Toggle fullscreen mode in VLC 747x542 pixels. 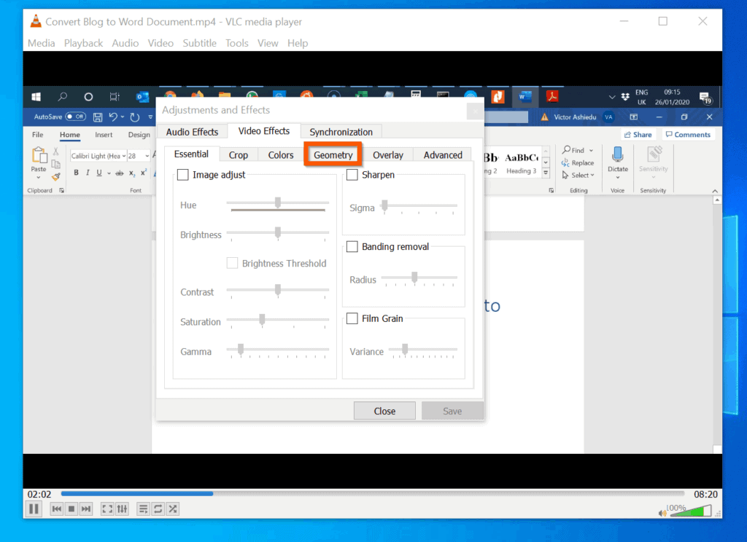pyautogui.click(x=107, y=508)
